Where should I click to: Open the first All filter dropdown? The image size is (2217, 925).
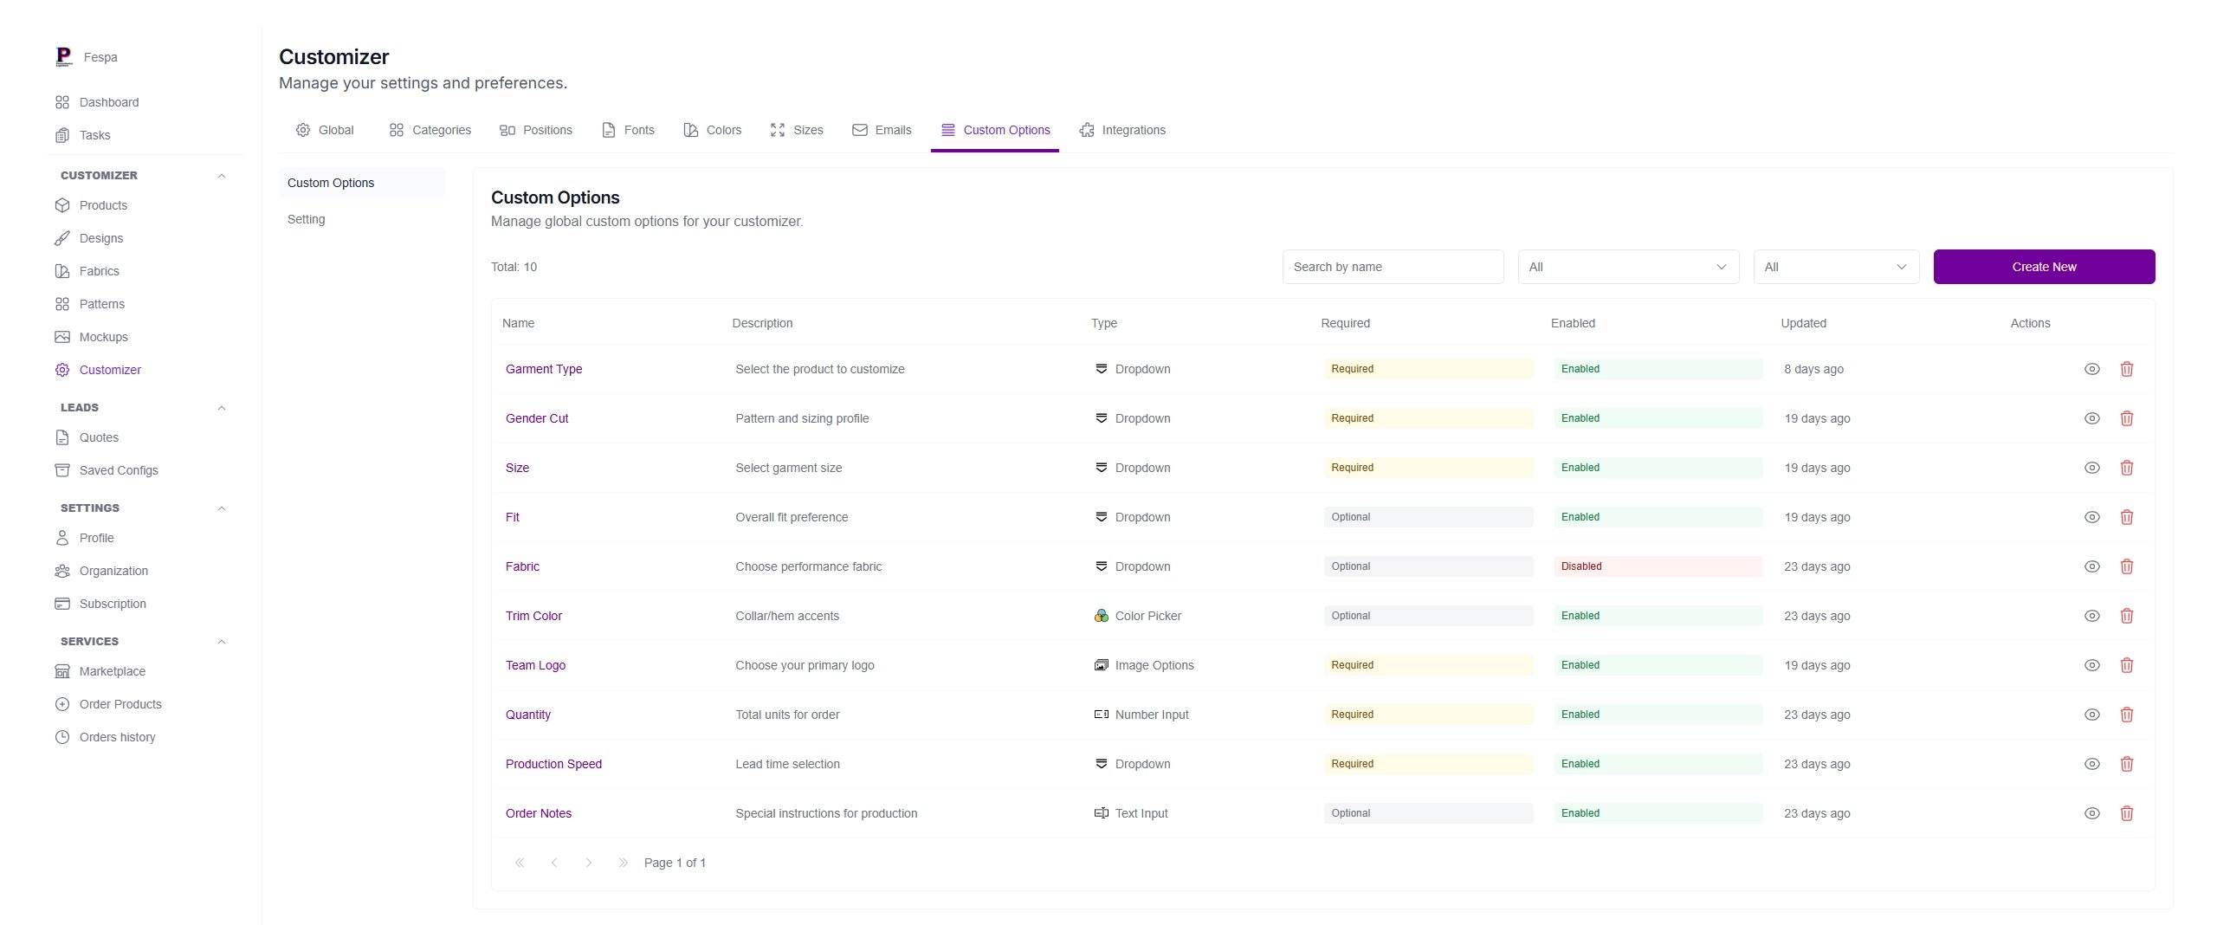coord(1628,266)
